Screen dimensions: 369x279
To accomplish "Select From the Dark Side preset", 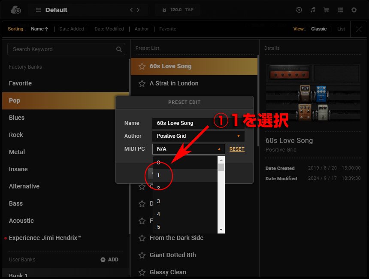I will pos(194,238).
